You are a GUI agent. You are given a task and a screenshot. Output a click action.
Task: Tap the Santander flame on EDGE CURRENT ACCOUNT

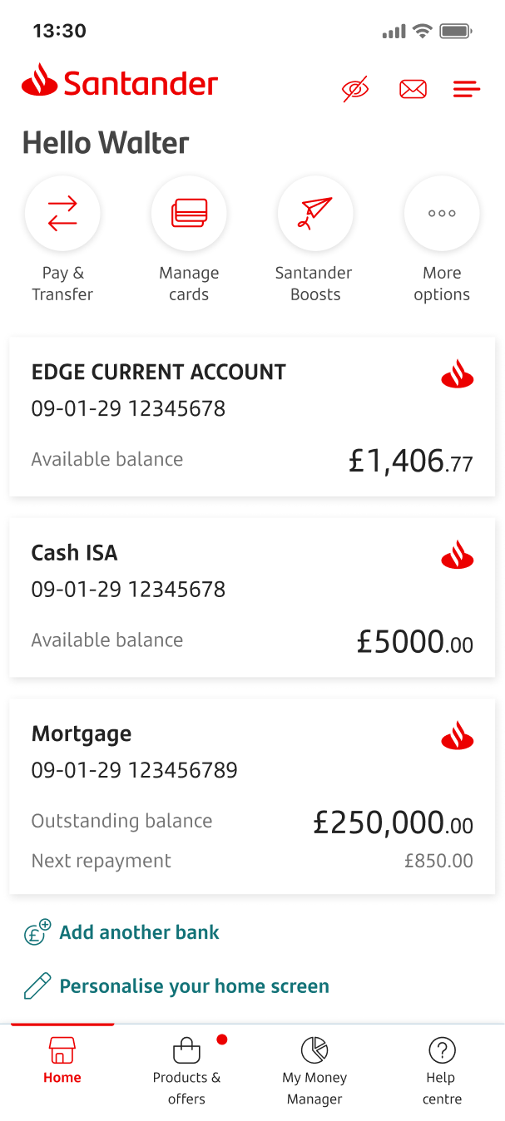pyautogui.click(x=458, y=374)
